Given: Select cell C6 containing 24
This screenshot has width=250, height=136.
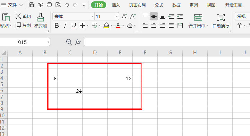Looking at the screenshot, I should pos(70,91).
